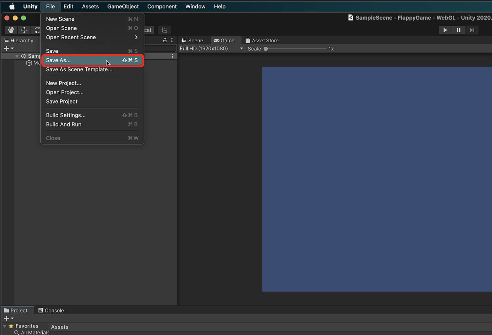Open the Full HD resolution dropdown
This screenshot has width=492, height=335.
(x=212, y=49)
